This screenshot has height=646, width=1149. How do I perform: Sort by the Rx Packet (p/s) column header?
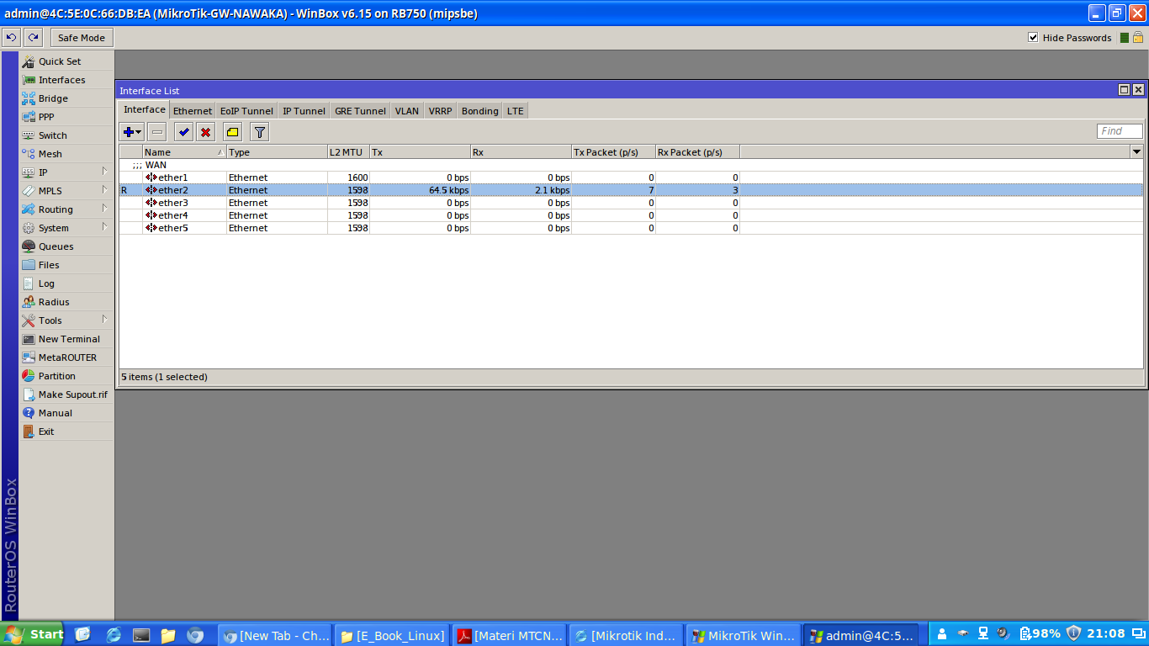coord(698,152)
